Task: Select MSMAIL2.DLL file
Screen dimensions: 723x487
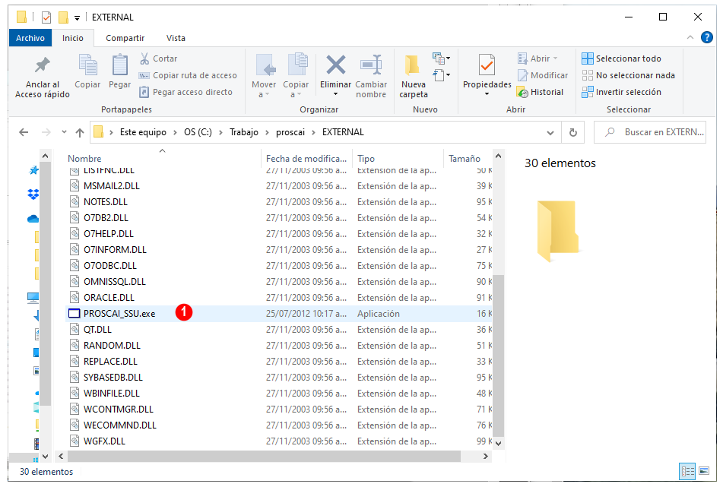Action: pyautogui.click(x=112, y=186)
